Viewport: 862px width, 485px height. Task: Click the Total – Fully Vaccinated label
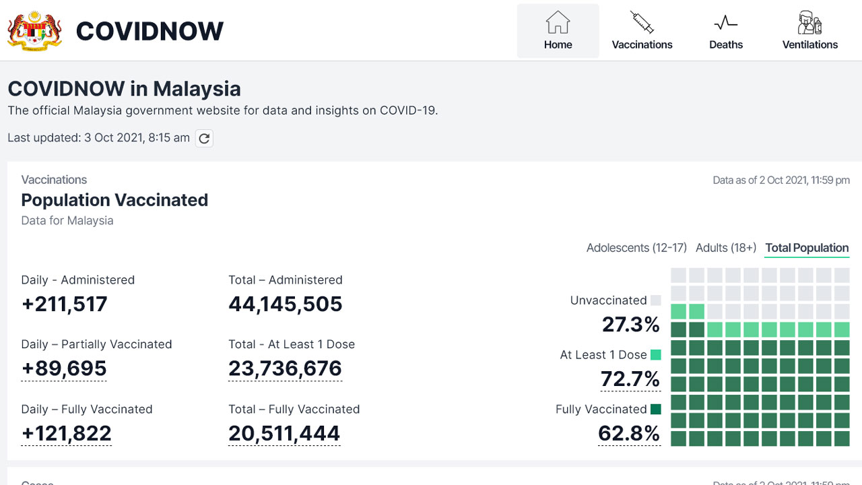(x=294, y=409)
